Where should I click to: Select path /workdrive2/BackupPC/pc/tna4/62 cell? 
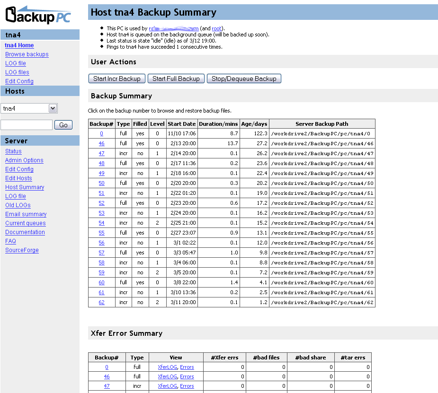[x=322, y=302]
